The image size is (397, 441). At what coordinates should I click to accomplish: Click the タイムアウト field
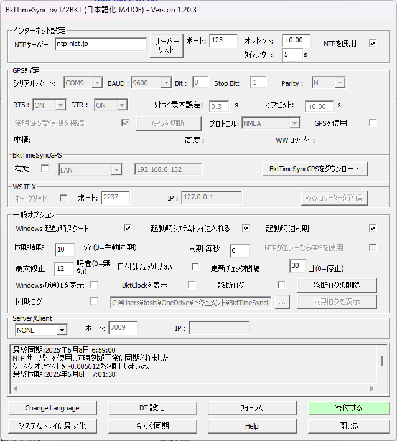[292, 55]
